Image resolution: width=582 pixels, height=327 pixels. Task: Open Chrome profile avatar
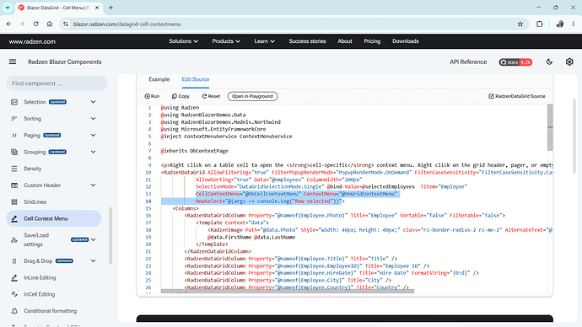pos(560,24)
